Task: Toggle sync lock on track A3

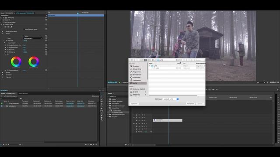Action: click(142, 129)
